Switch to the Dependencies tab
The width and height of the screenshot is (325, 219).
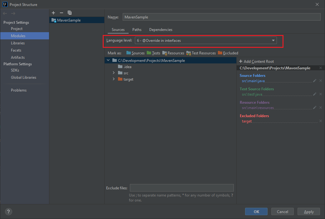(x=160, y=29)
